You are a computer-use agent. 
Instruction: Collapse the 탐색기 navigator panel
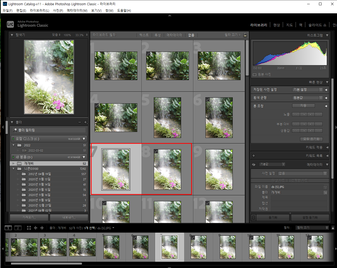12,35
